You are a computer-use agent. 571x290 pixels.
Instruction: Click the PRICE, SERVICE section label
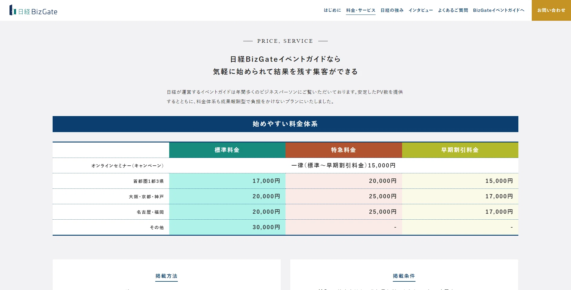coord(285,41)
